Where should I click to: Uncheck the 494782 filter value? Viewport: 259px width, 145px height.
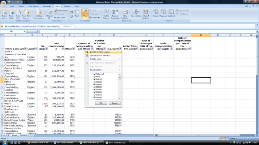click(94, 92)
